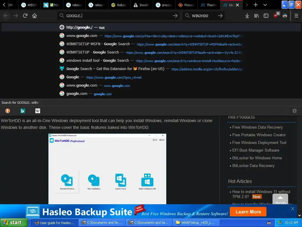Image resolution: width=302 pixels, height=227 pixels.
Task: Open BitLocker for Windows Home link
Action: pyautogui.click(x=257, y=158)
